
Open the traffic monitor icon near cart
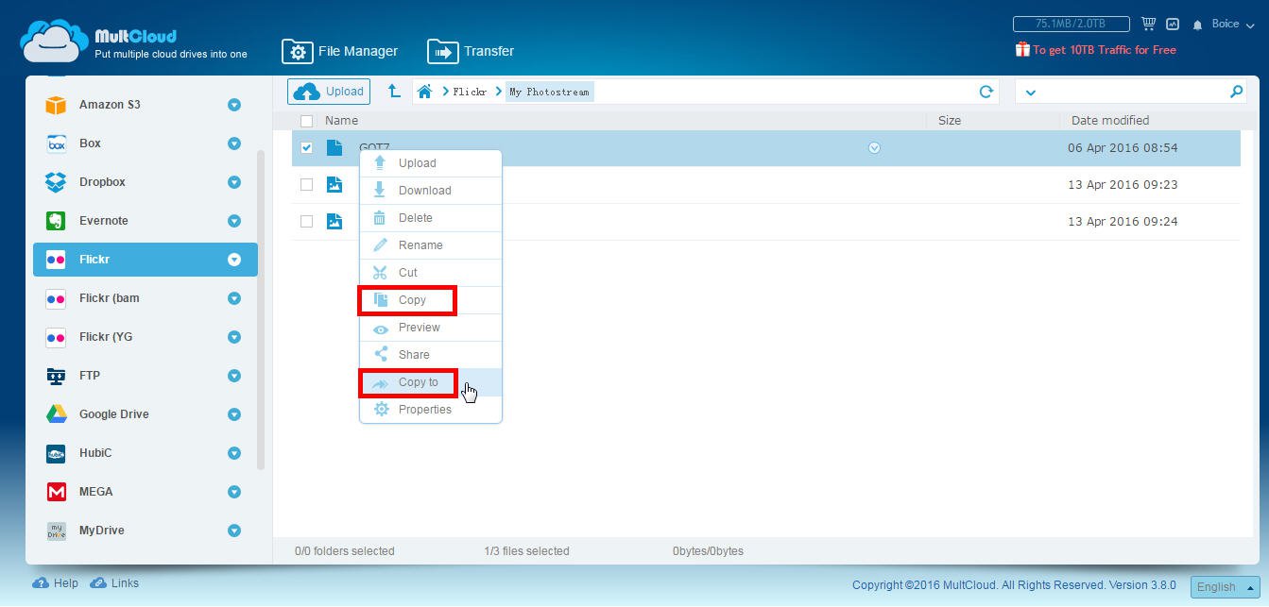pos(1173,24)
